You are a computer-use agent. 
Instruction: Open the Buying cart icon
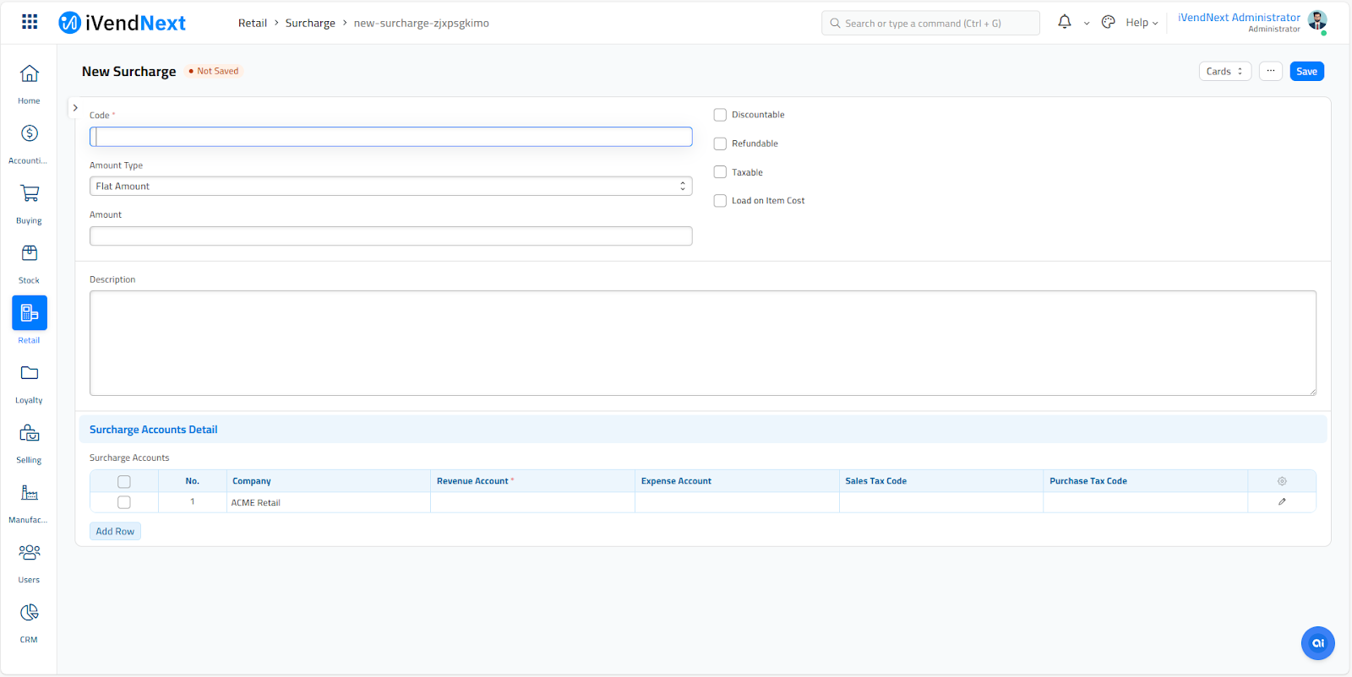tap(30, 194)
